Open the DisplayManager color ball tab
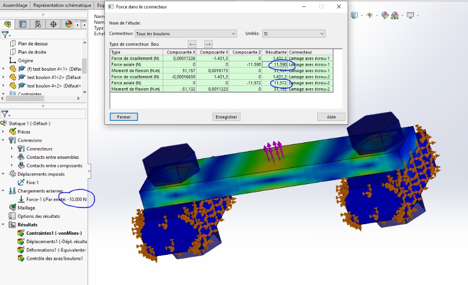 point(69,24)
